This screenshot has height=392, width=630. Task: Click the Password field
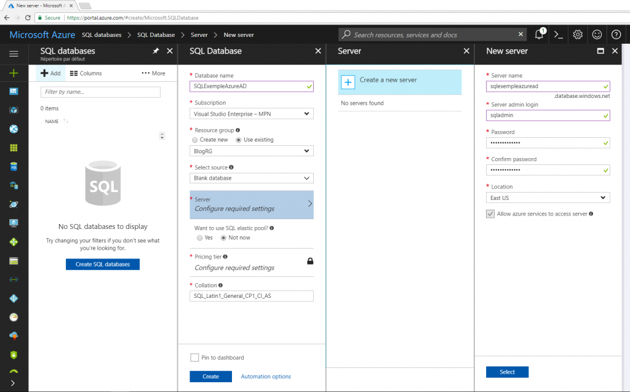coord(548,143)
